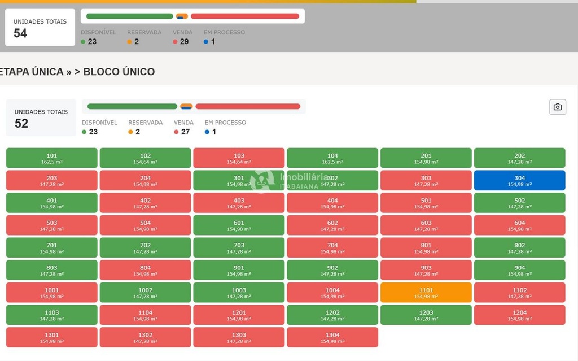The width and height of the screenshot is (578, 361).
Task: Click the overall total count '54'
Action: point(20,33)
